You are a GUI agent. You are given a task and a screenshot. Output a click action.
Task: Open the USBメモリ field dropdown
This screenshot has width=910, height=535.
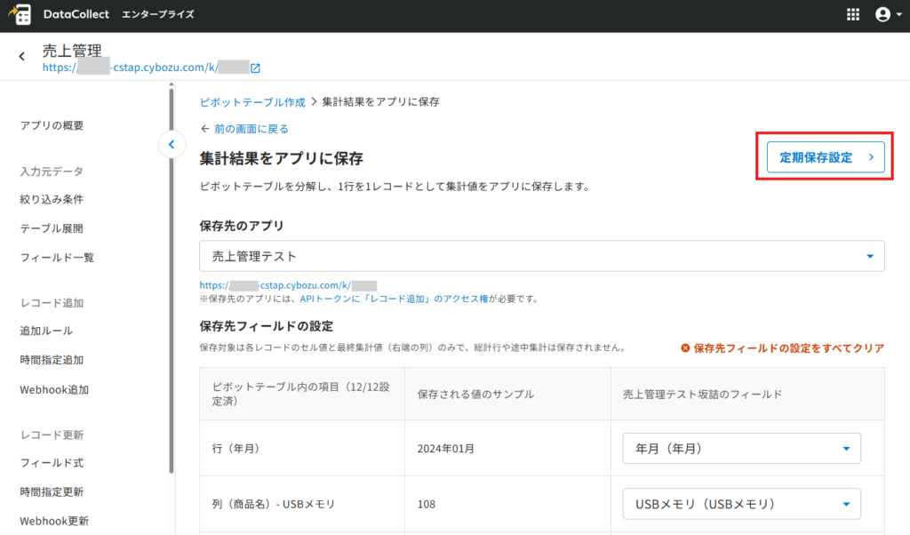(x=741, y=504)
